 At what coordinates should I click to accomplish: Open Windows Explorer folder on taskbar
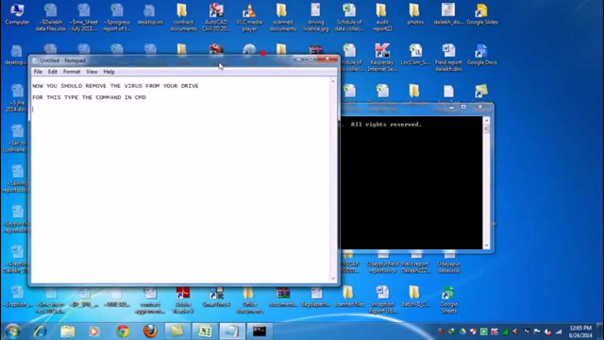click(67, 331)
